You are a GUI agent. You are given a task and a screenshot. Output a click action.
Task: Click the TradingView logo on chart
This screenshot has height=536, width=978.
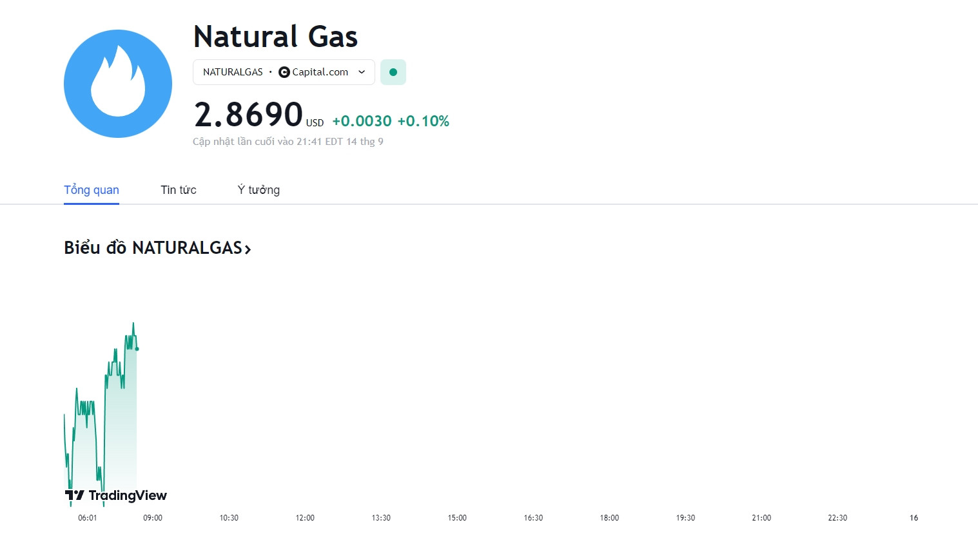click(116, 495)
